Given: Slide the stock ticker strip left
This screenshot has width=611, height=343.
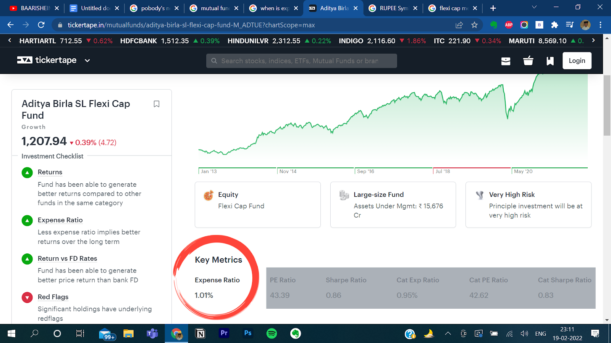Looking at the screenshot, I should (10, 40).
